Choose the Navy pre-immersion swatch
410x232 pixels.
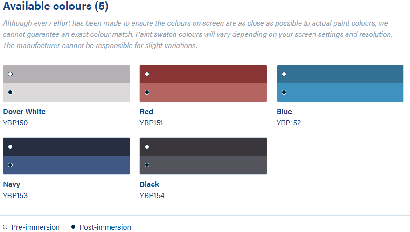pyautogui.click(x=66, y=147)
